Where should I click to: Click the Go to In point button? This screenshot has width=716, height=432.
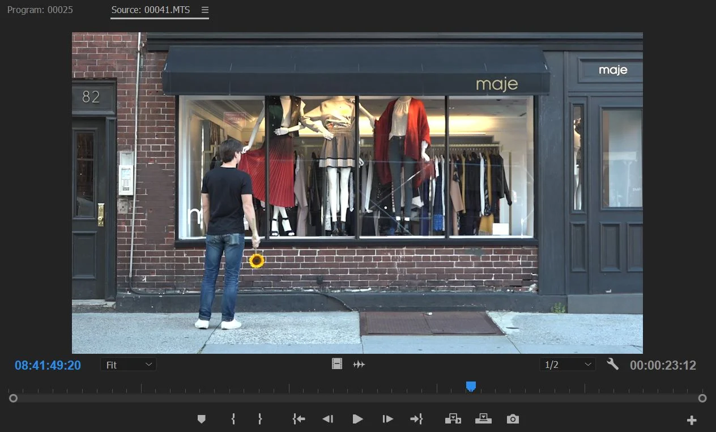[299, 419]
